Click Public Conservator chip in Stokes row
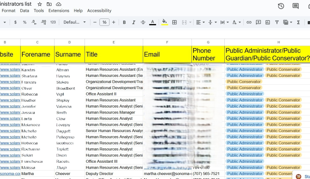 tap(244, 82)
